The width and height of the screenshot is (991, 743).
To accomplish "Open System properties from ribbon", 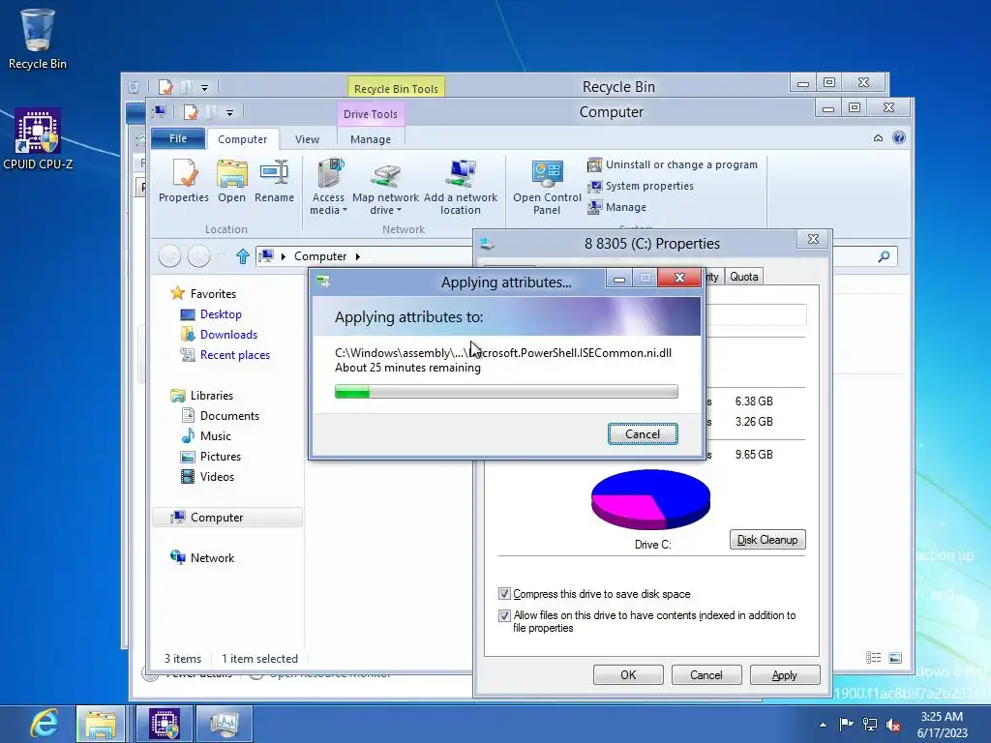I will 641,186.
